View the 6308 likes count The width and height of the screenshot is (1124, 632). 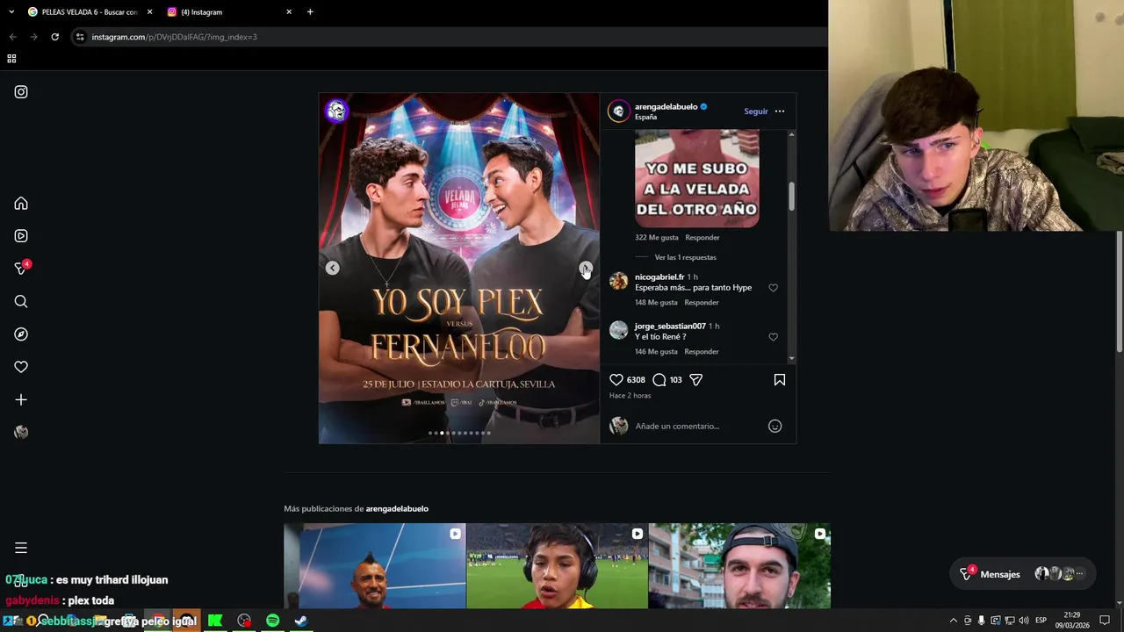[x=636, y=380]
